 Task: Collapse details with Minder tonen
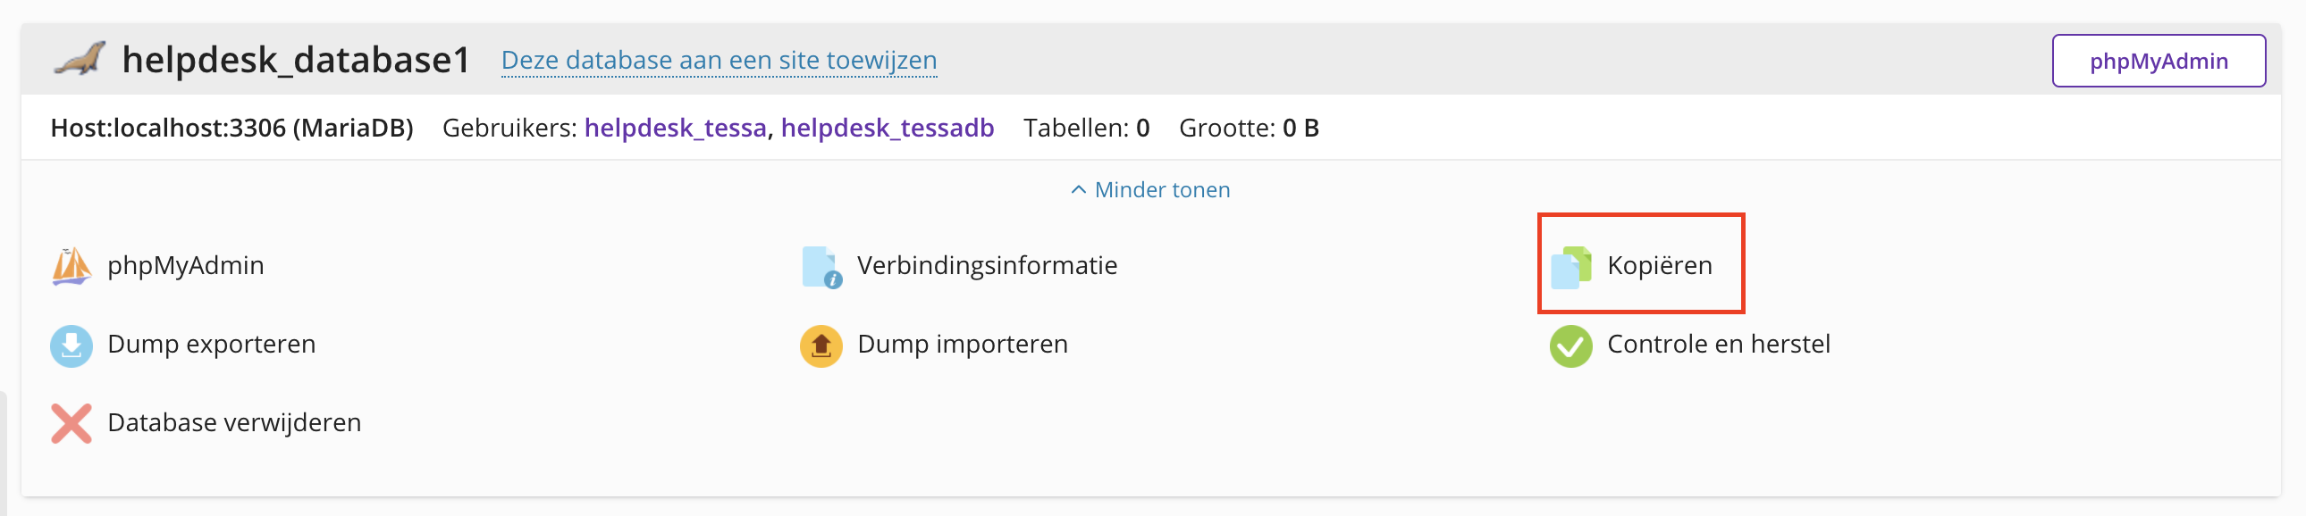[x=1161, y=189]
